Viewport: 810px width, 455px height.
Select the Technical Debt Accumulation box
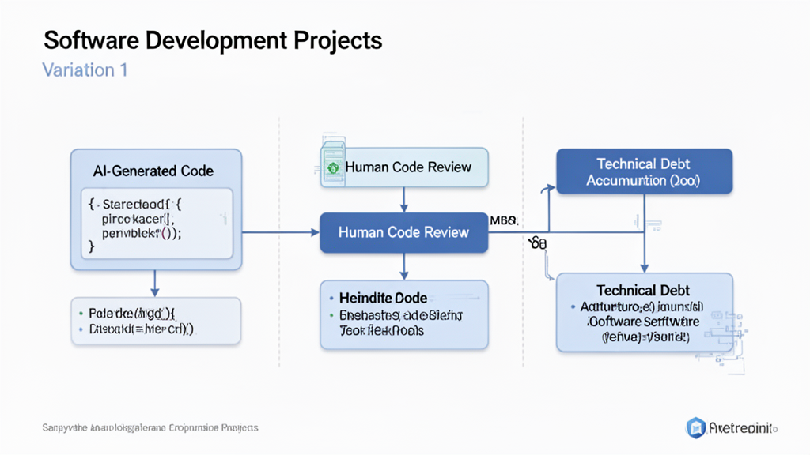pos(644,171)
